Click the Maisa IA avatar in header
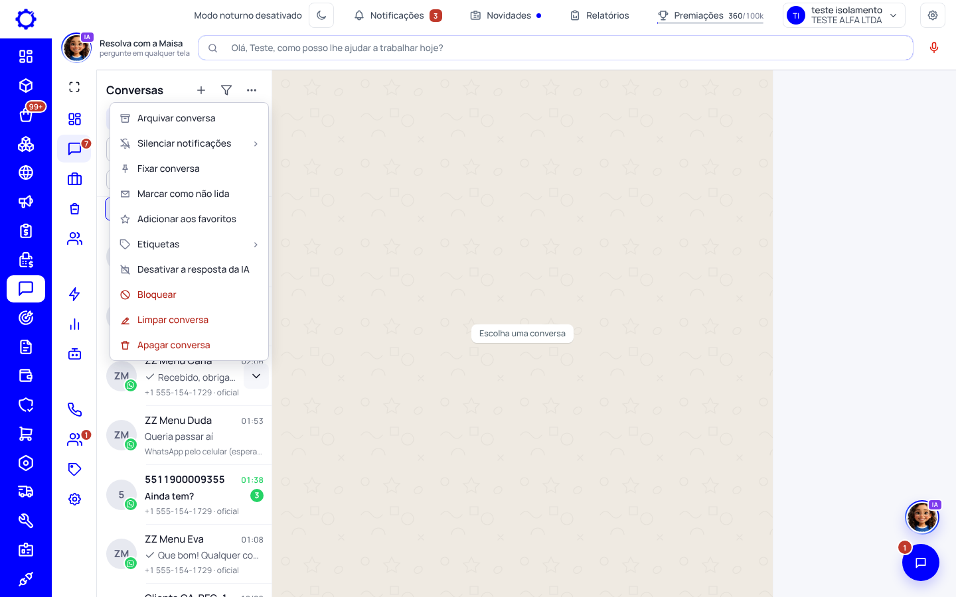This screenshot has height=597, width=956. (x=77, y=48)
